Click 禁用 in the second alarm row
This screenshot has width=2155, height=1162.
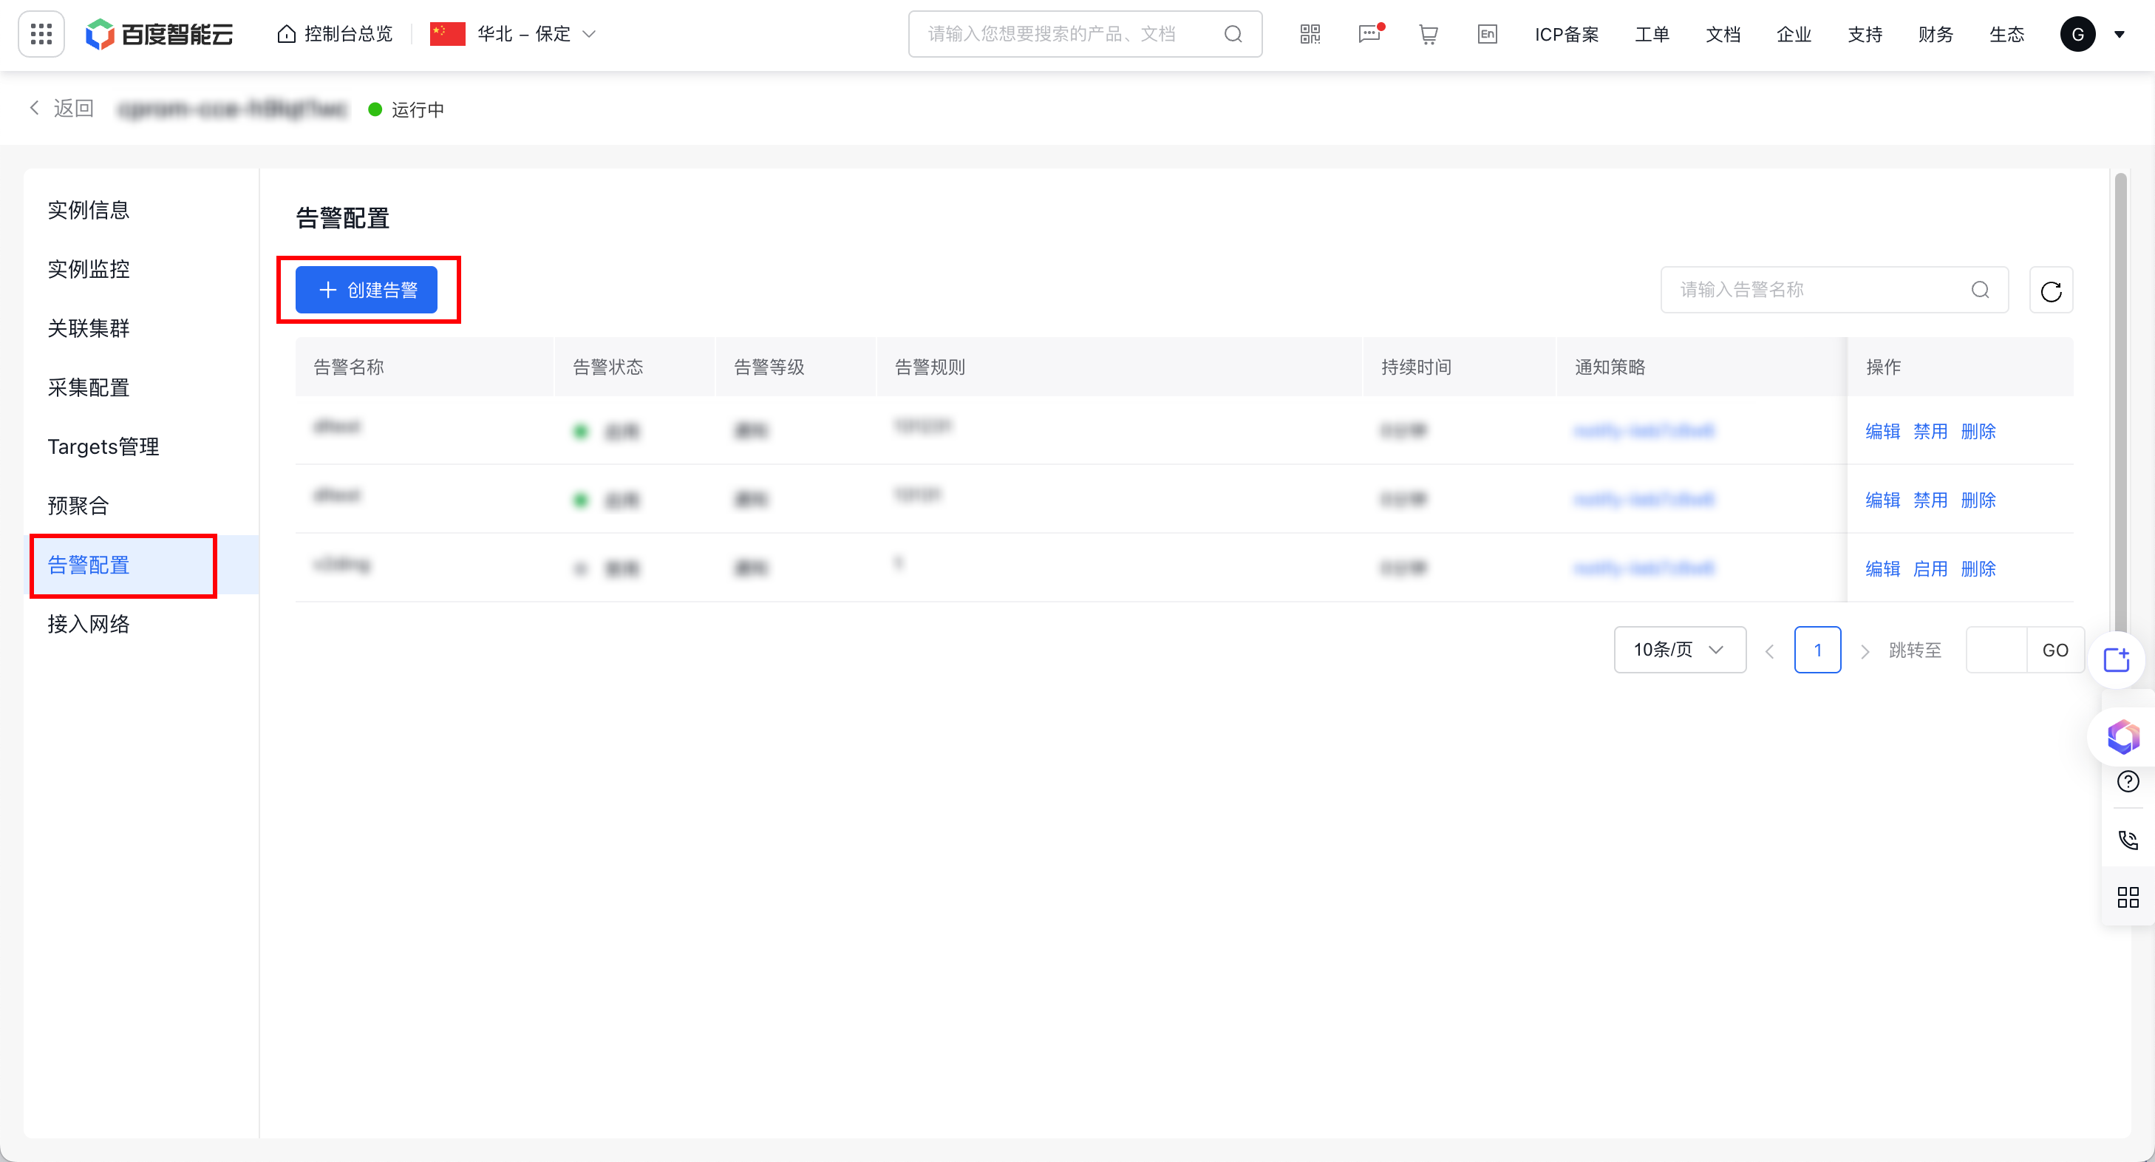point(1931,500)
